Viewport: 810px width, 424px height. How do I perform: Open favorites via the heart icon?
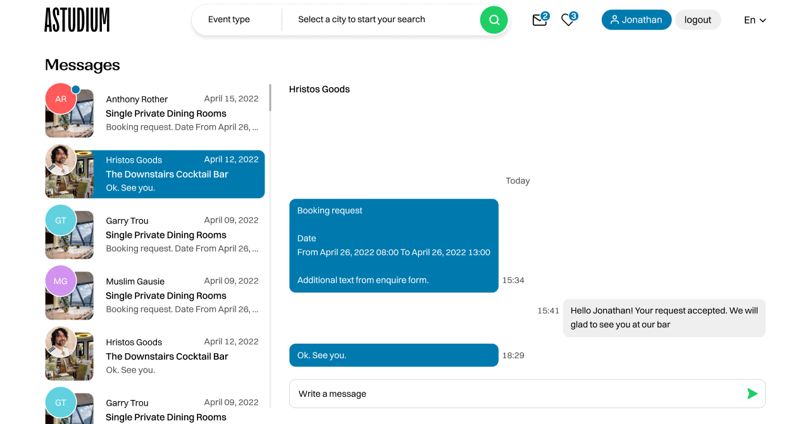(x=567, y=21)
